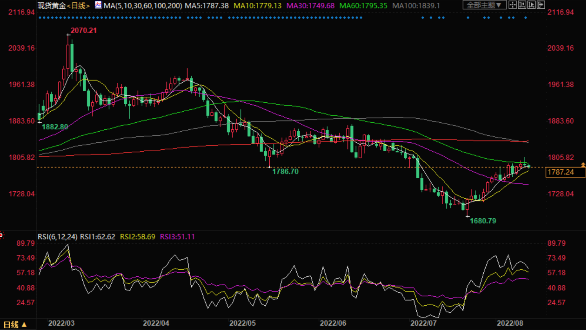This screenshot has height=330, width=586.
Task: Expand the 日线 period selector at bottom left
Action: tap(15, 325)
